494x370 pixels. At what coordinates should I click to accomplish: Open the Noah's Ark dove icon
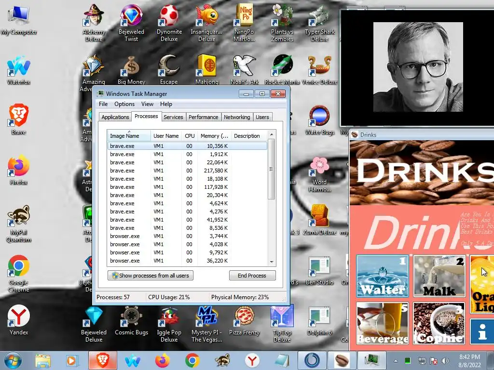[244, 70]
